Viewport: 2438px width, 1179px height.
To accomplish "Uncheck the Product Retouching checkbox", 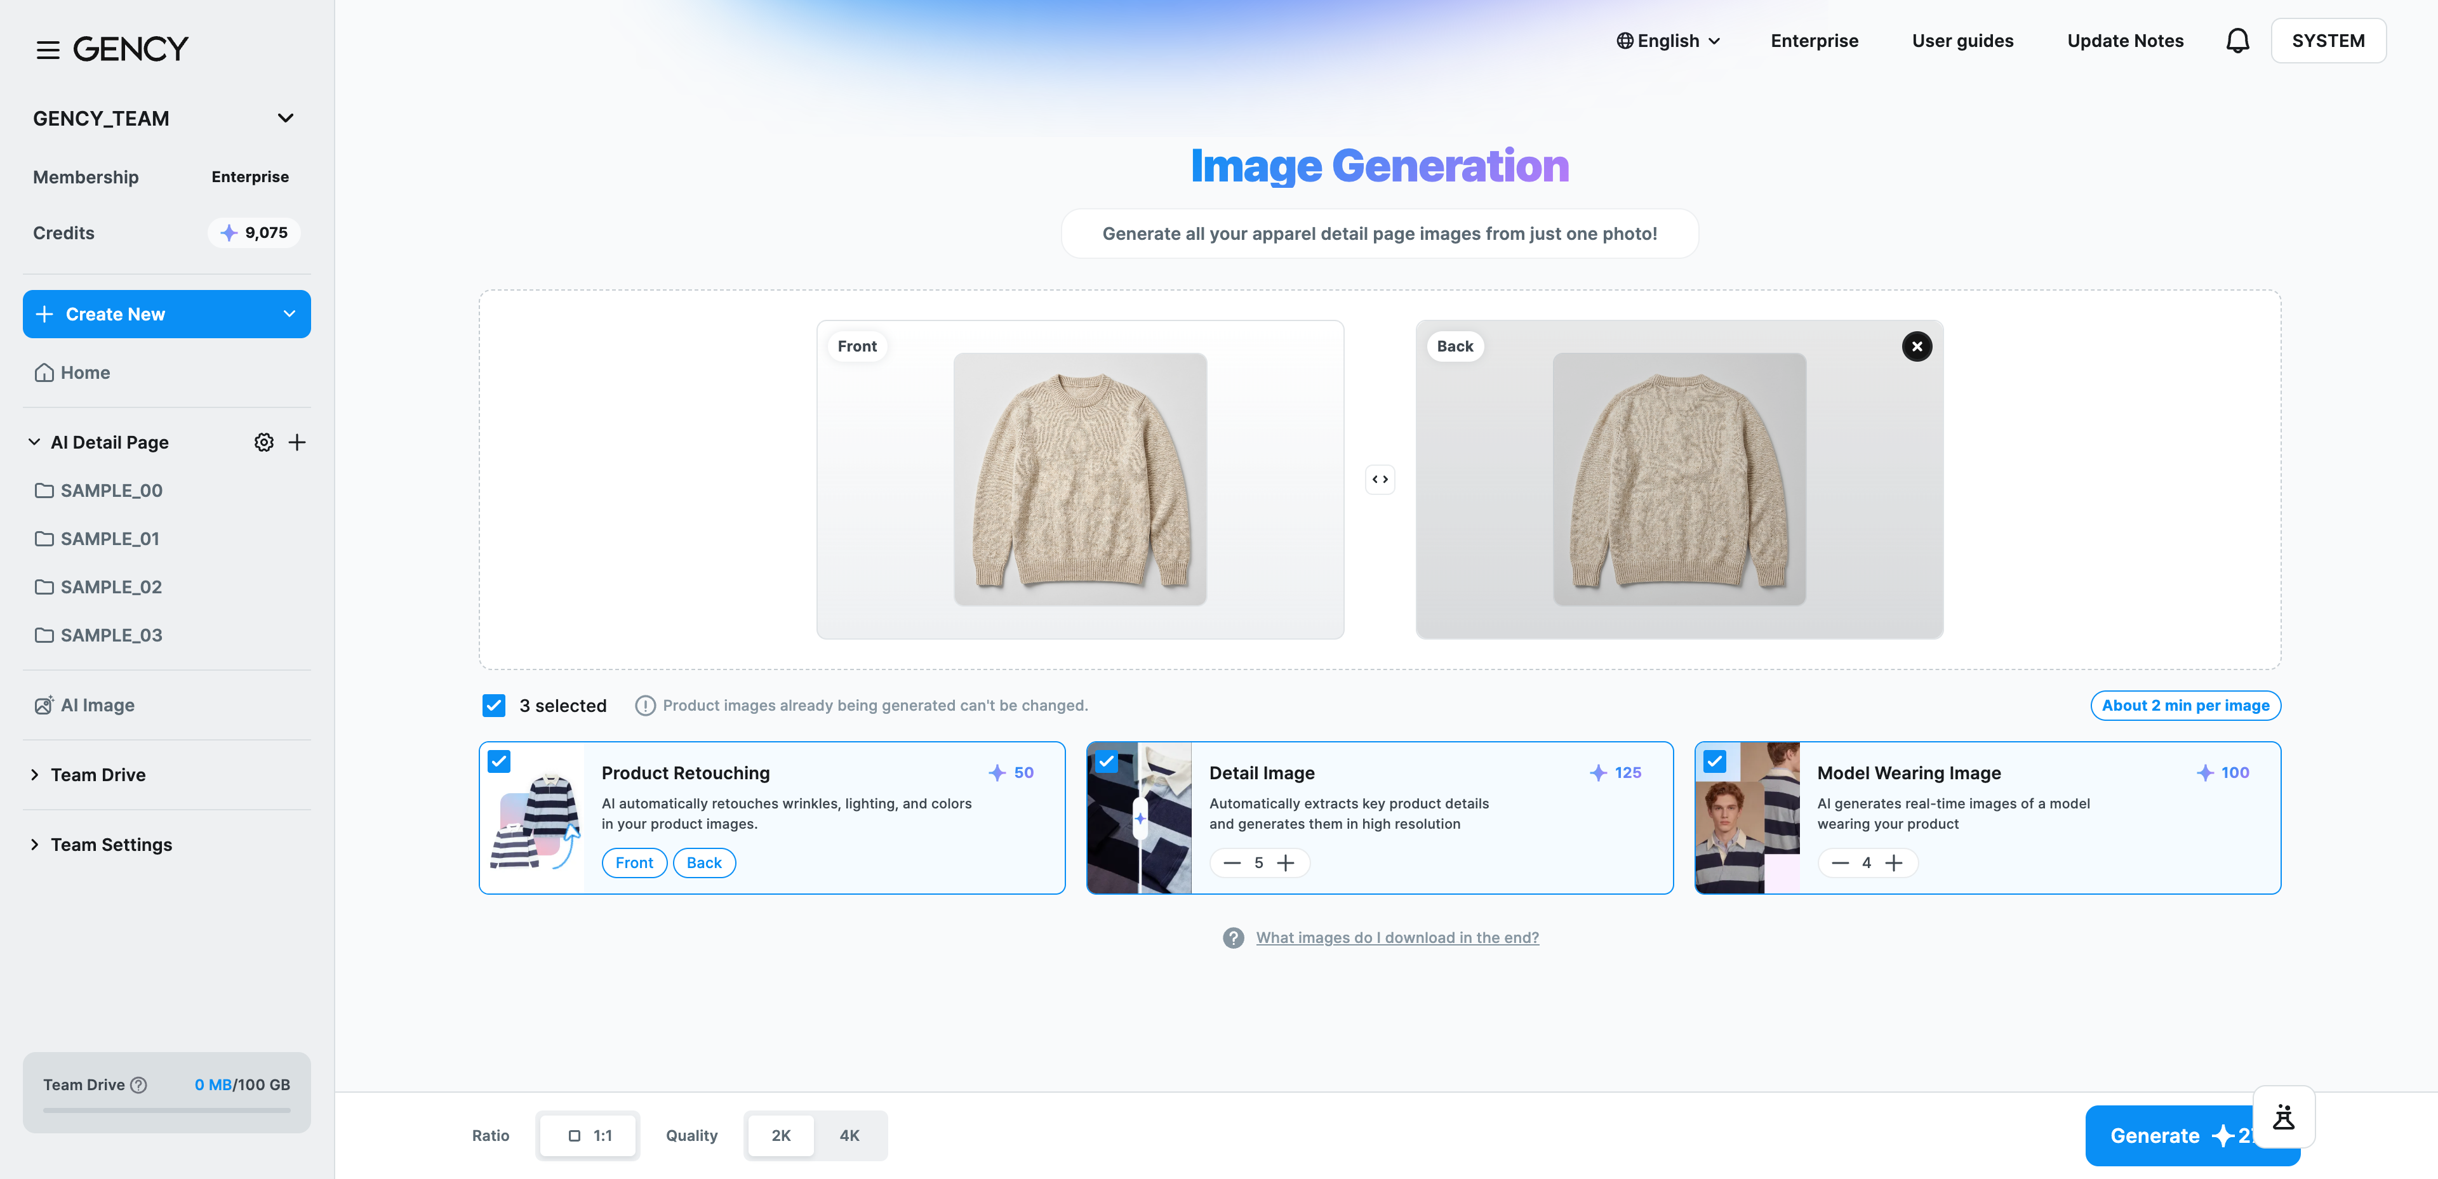I will [x=499, y=761].
